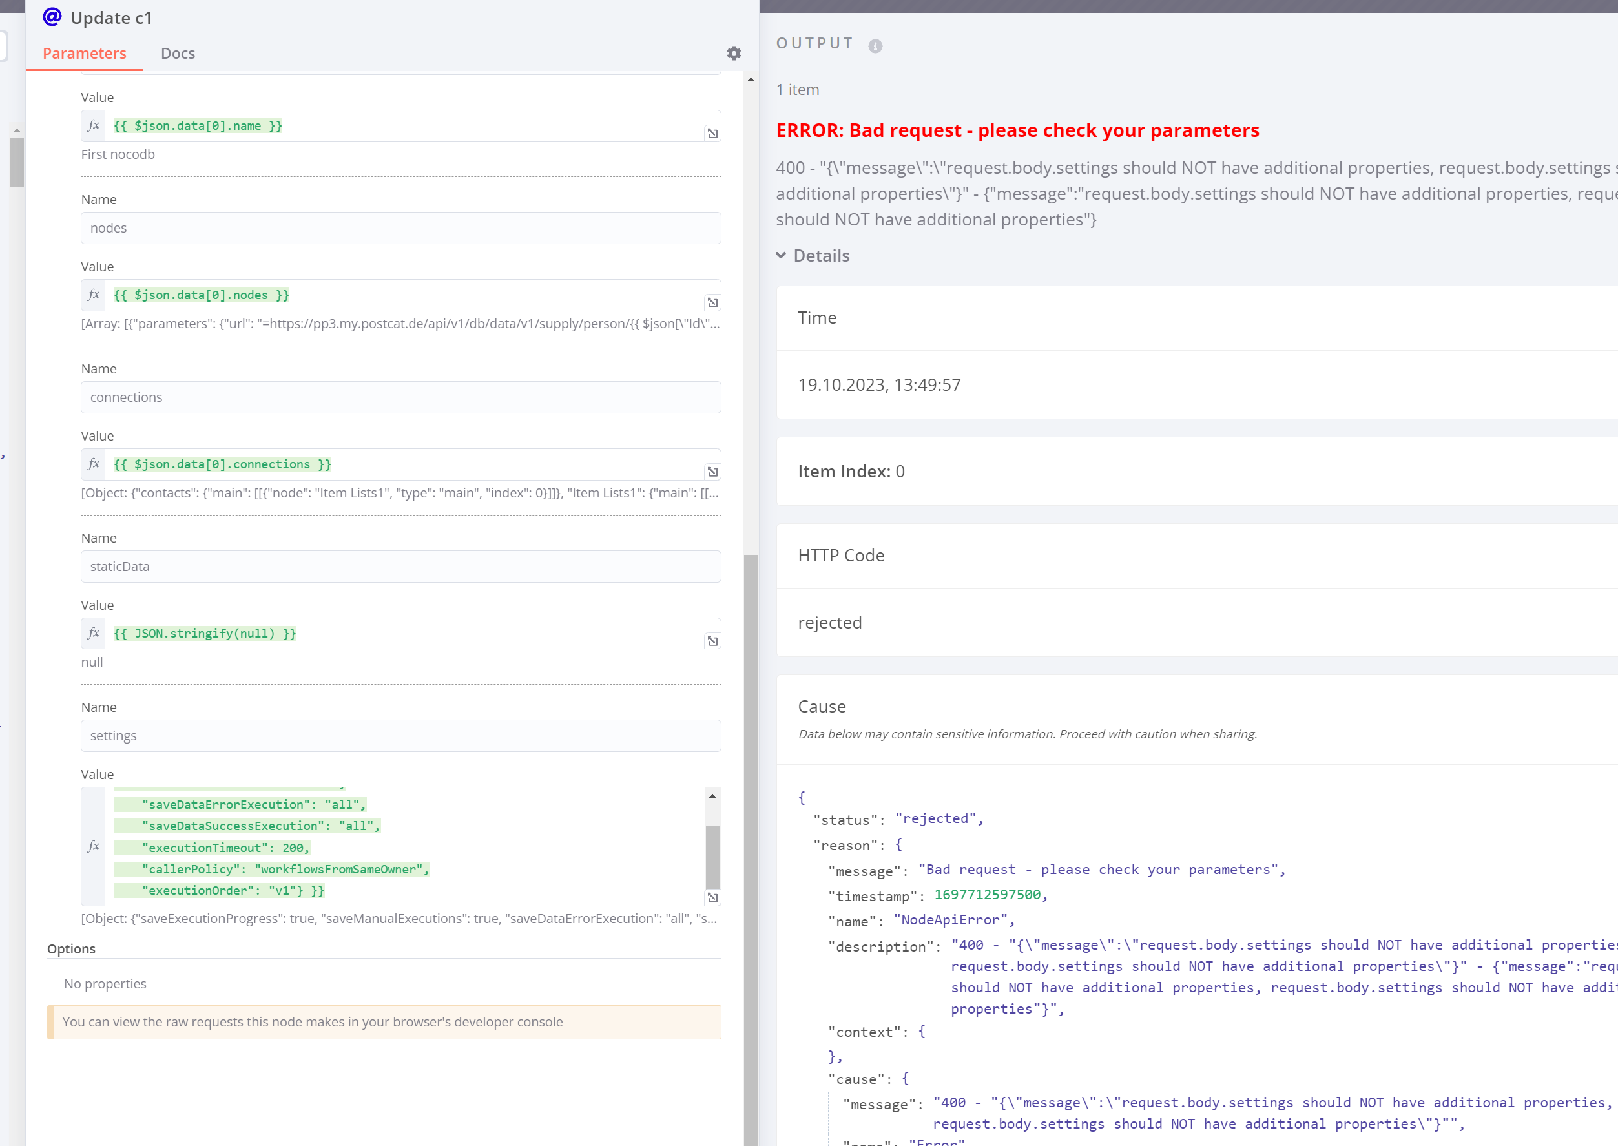Click the nodes name input field
The width and height of the screenshot is (1618, 1146).
point(400,228)
